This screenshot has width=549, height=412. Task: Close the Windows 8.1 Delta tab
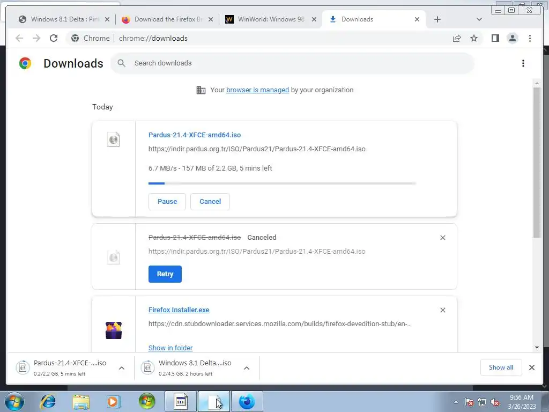coord(107,19)
